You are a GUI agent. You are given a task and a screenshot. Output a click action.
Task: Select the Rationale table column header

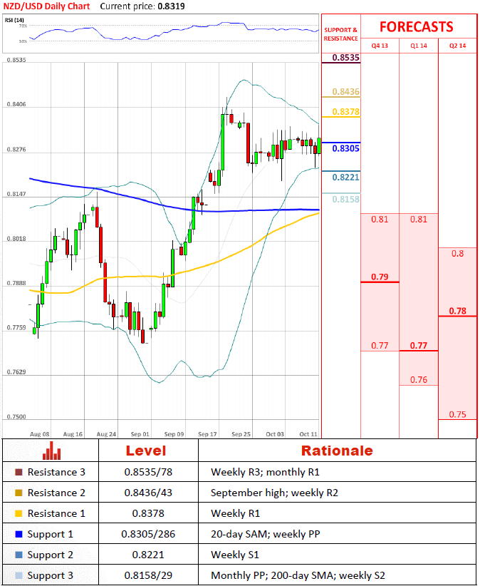point(336,451)
